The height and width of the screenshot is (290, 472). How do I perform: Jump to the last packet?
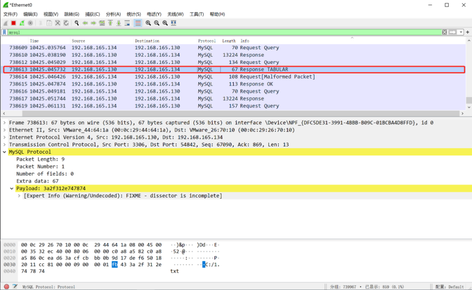click(118, 23)
